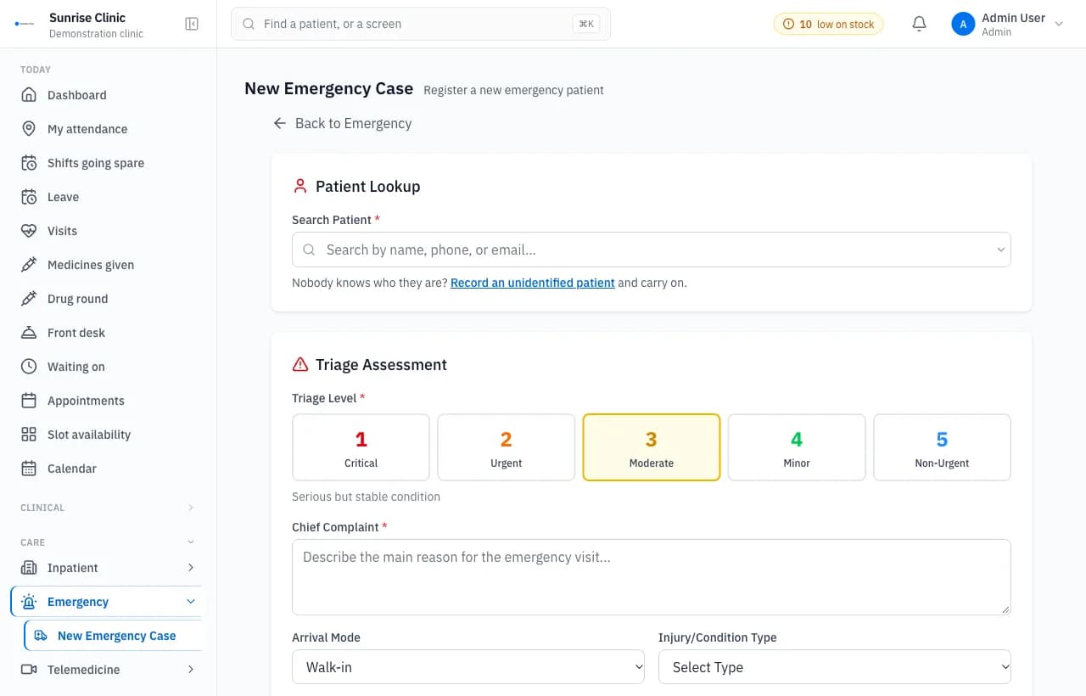Focus the Find a patient search bar
This screenshot has width=1086, height=696.
pyautogui.click(x=421, y=24)
